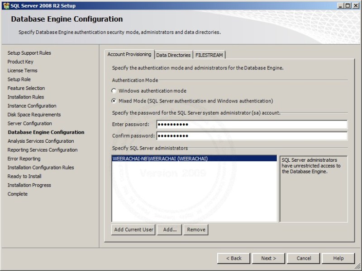Screen dimensions: 362x271
Task: Cancel the SQL Server installation
Action: [x=303, y=258]
